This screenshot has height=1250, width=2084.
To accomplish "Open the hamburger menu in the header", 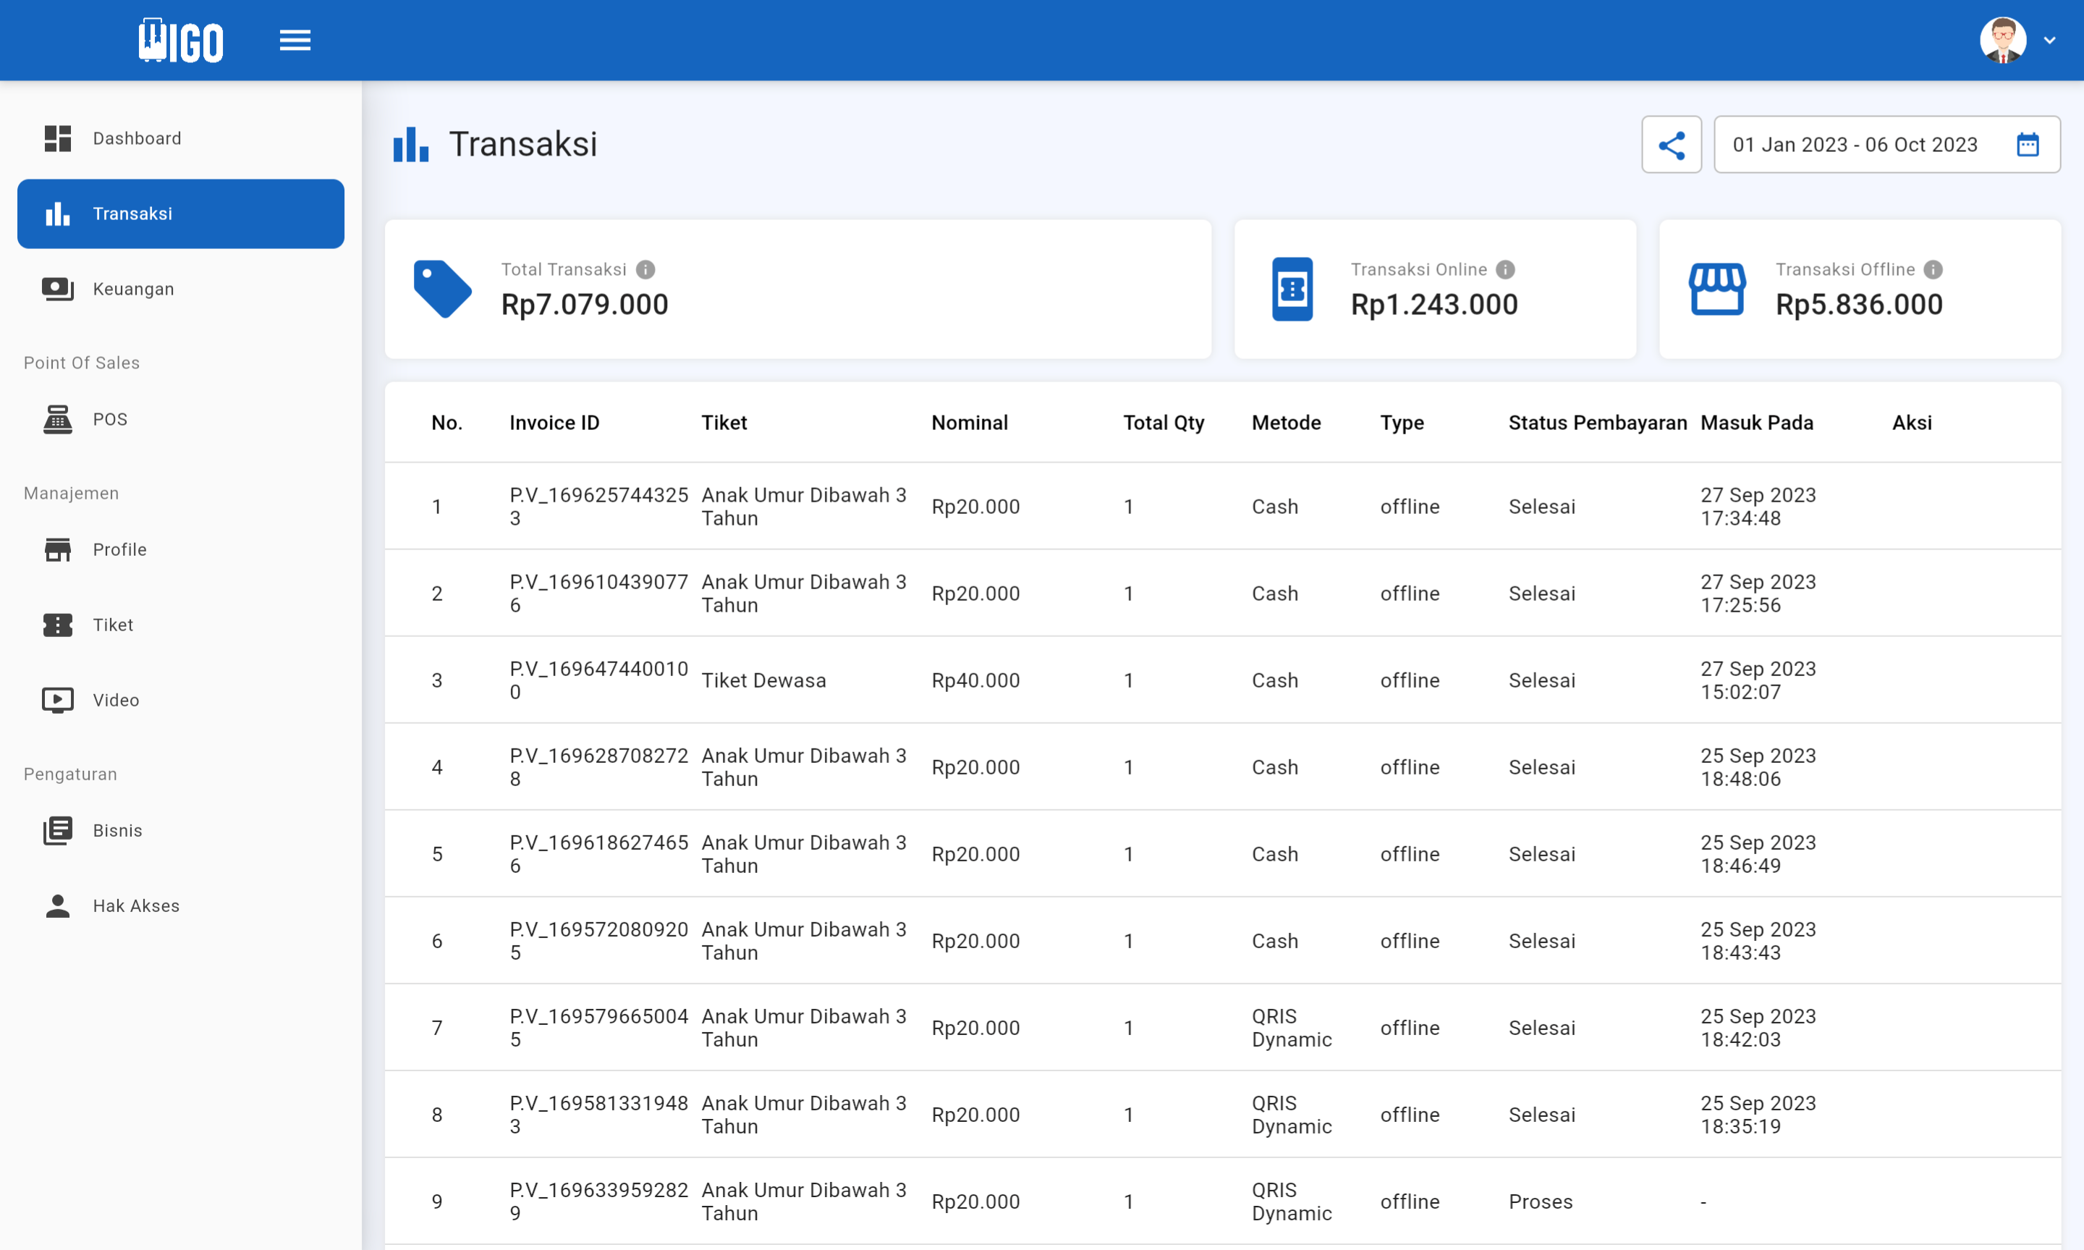I will [295, 40].
